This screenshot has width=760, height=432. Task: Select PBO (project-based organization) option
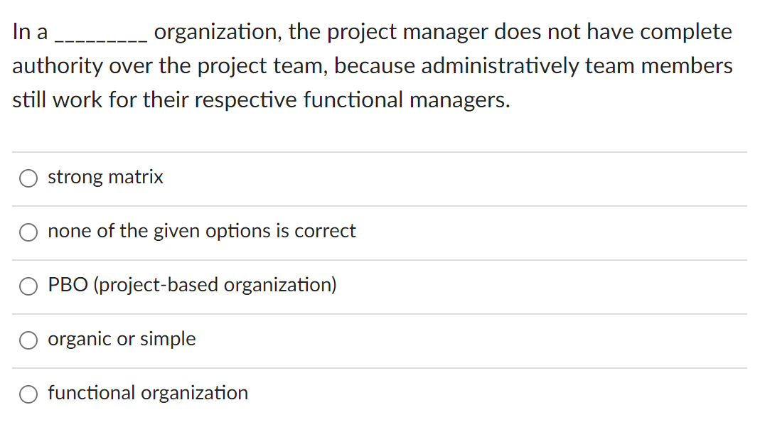tap(28, 286)
